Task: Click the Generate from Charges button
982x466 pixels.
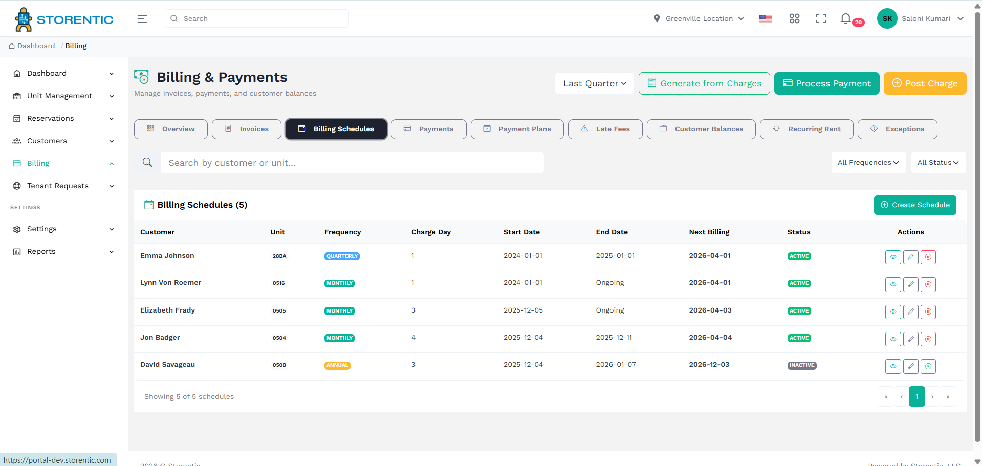Action: (704, 83)
